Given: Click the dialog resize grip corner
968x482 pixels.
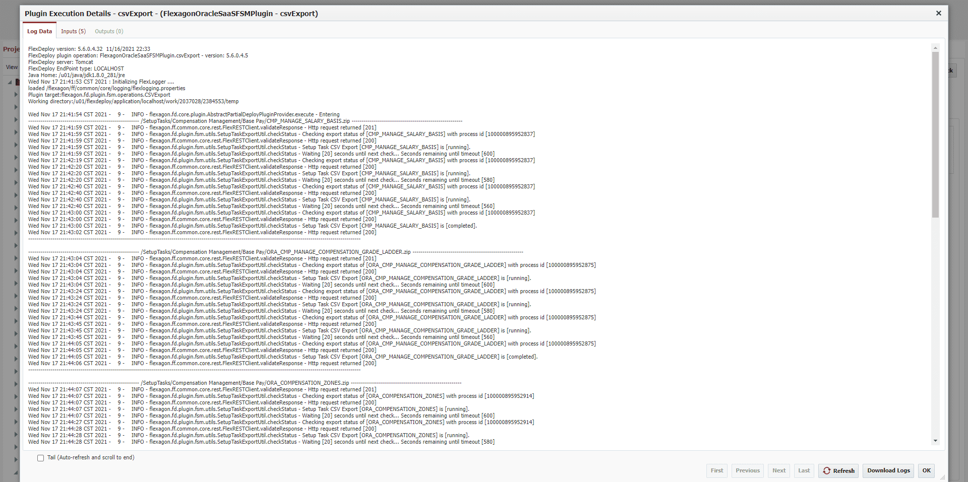Looking at the screenshot, I should (x=942, y=477).
